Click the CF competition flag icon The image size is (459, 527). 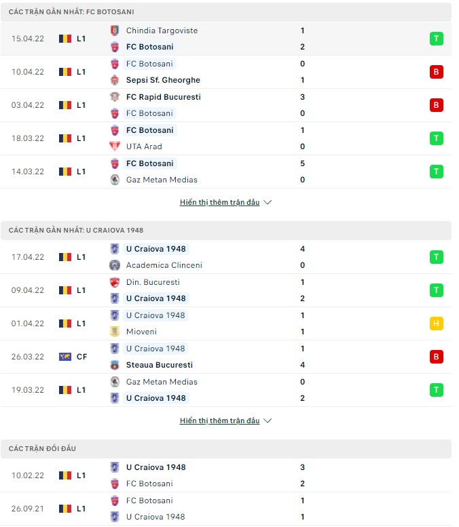pyautogui.click(x=65, y=357)
